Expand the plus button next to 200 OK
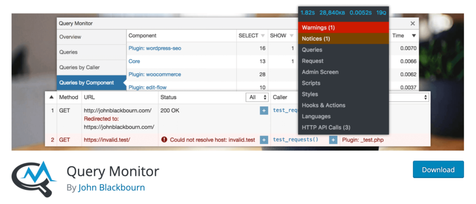The height and width of the screenshot is (204, 476). tap(264, 111)
